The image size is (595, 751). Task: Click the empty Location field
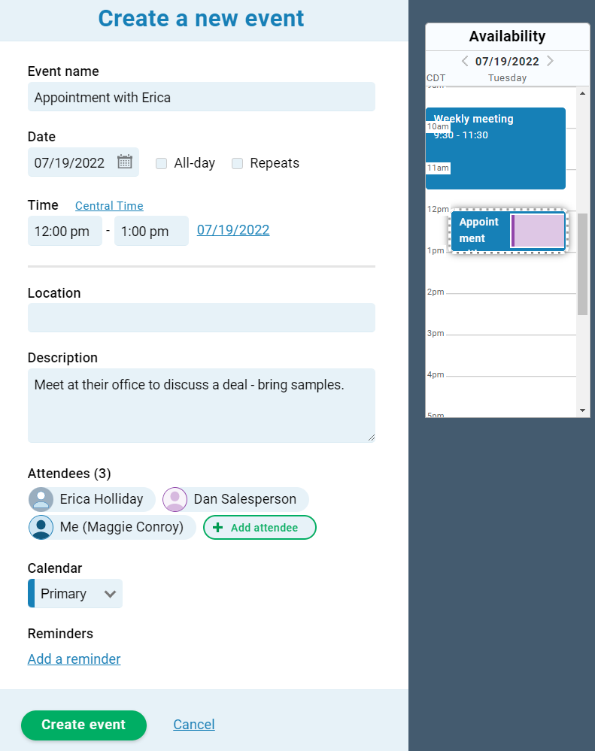[201, 317]
